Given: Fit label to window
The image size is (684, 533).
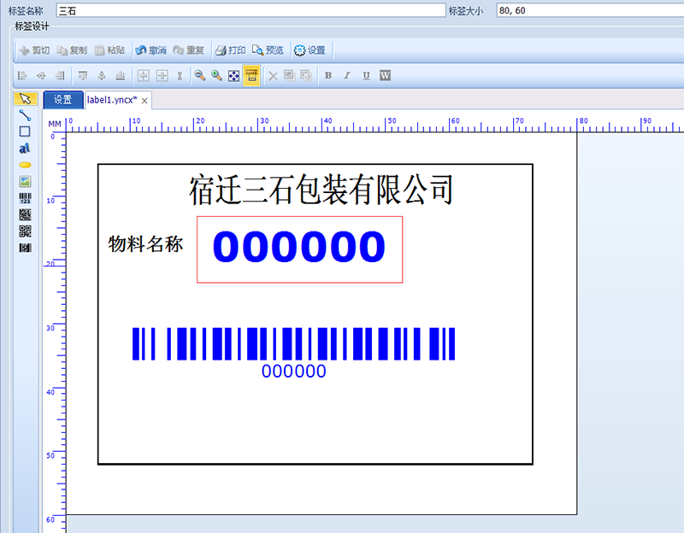Looking at the screenshot, I should click(x=233, y=76).
